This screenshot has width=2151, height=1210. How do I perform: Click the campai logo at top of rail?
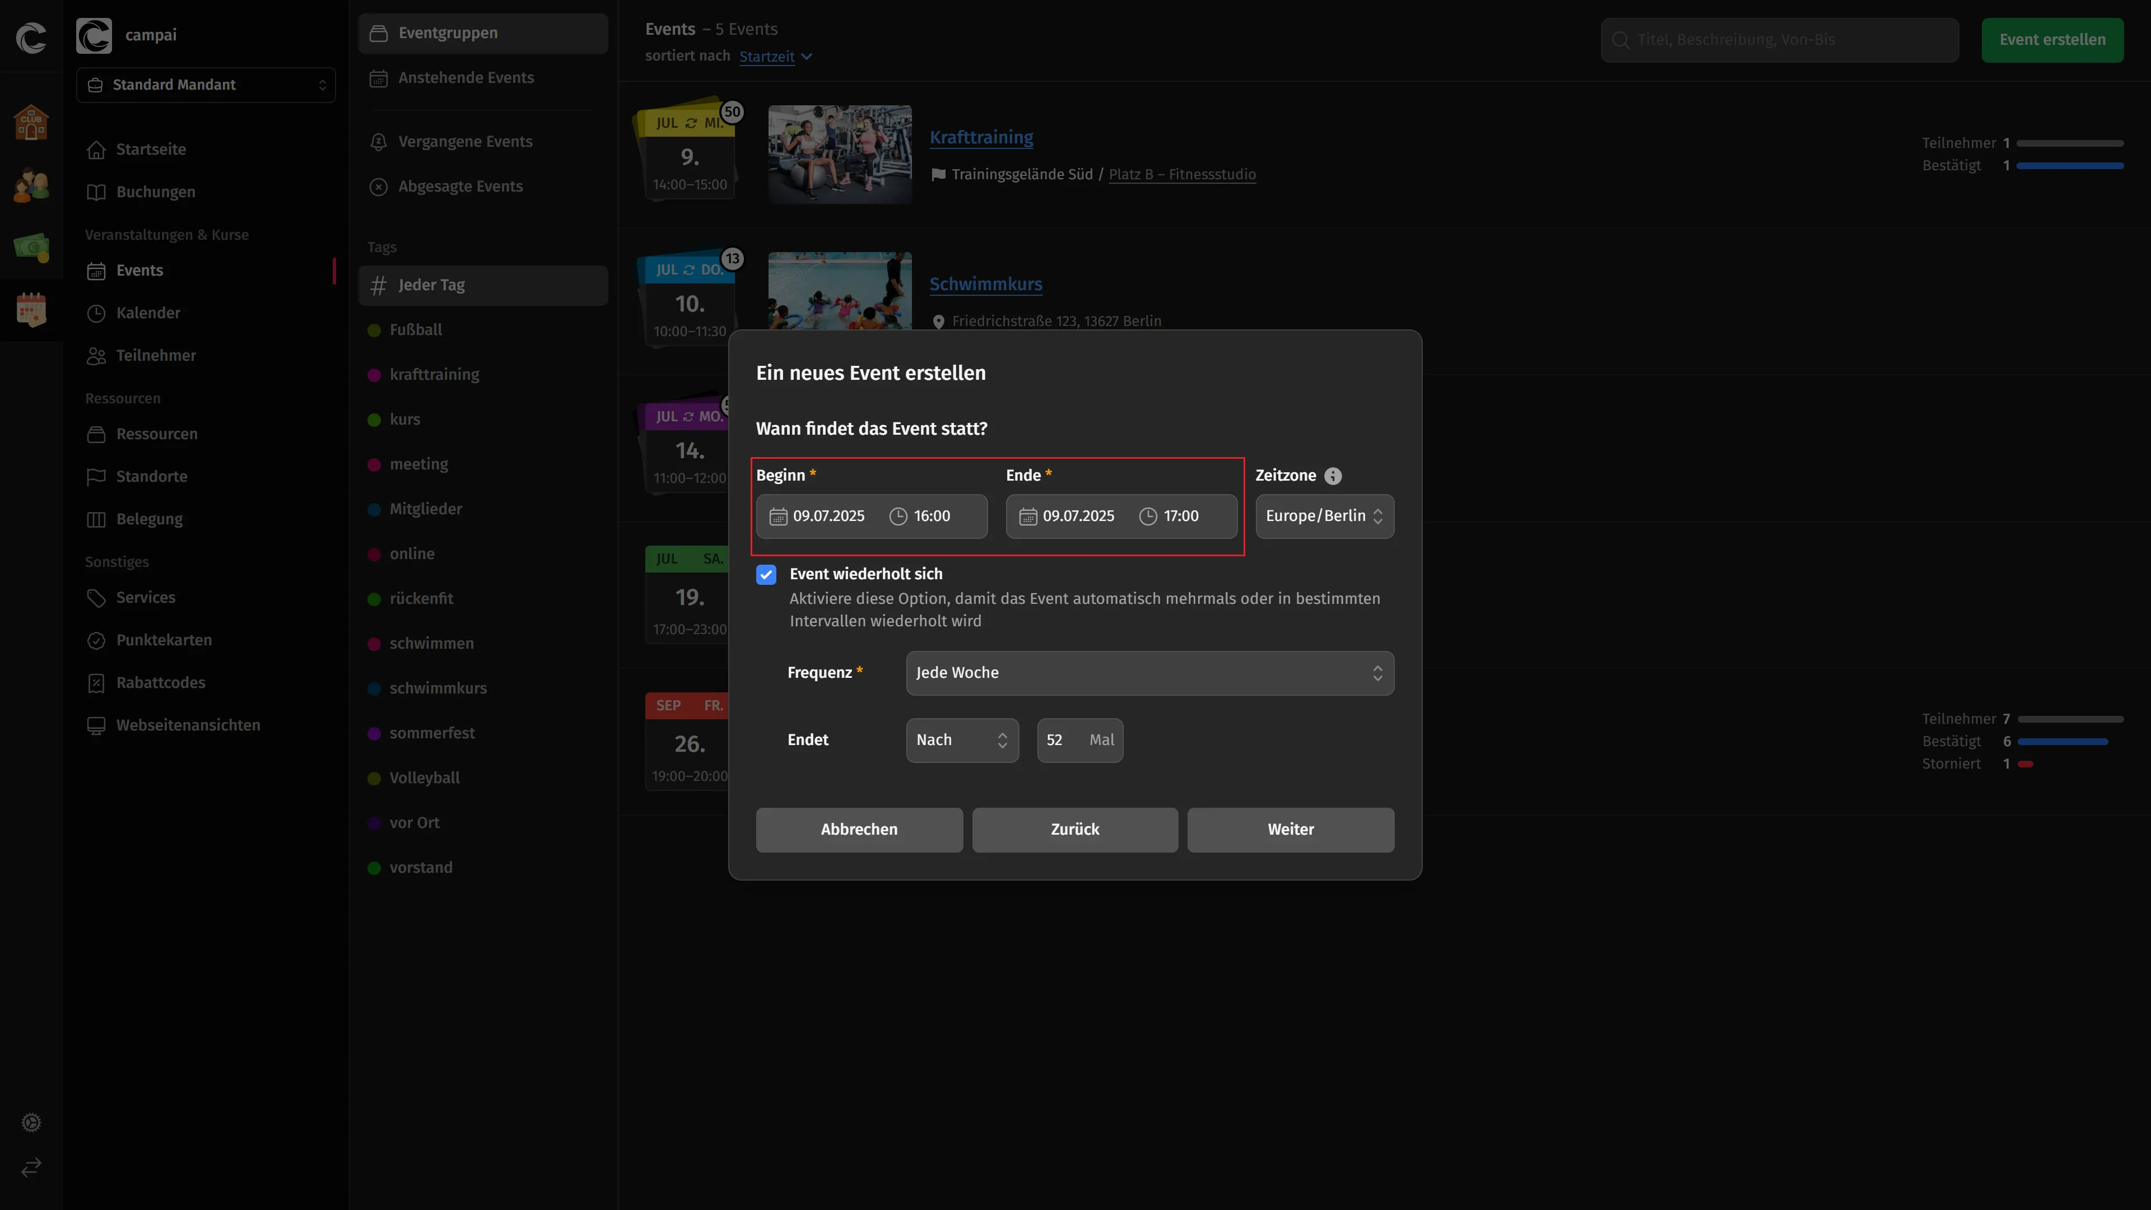31,38
